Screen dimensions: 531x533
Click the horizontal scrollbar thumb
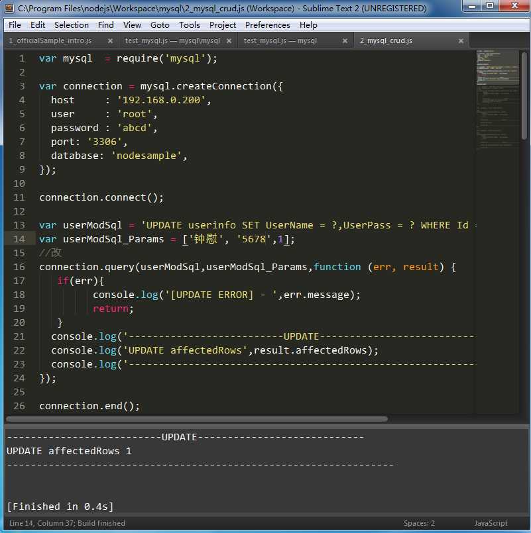[x=197, y=418]
